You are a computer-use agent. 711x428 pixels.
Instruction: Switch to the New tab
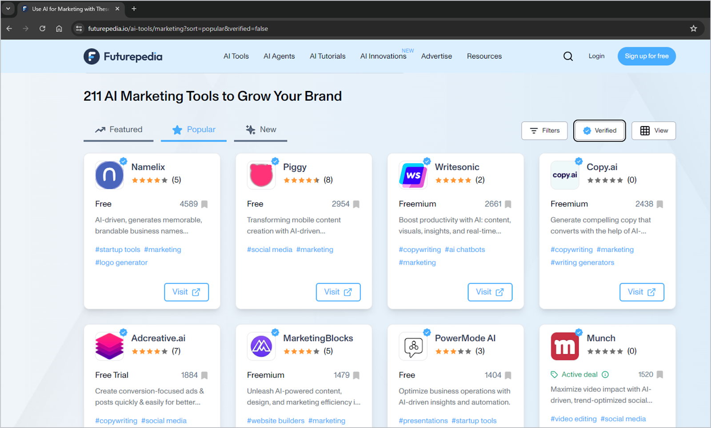tap(261, 130)
